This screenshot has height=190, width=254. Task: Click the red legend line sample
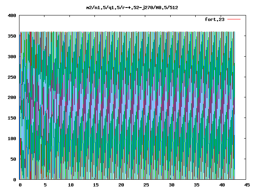(234, 19)
